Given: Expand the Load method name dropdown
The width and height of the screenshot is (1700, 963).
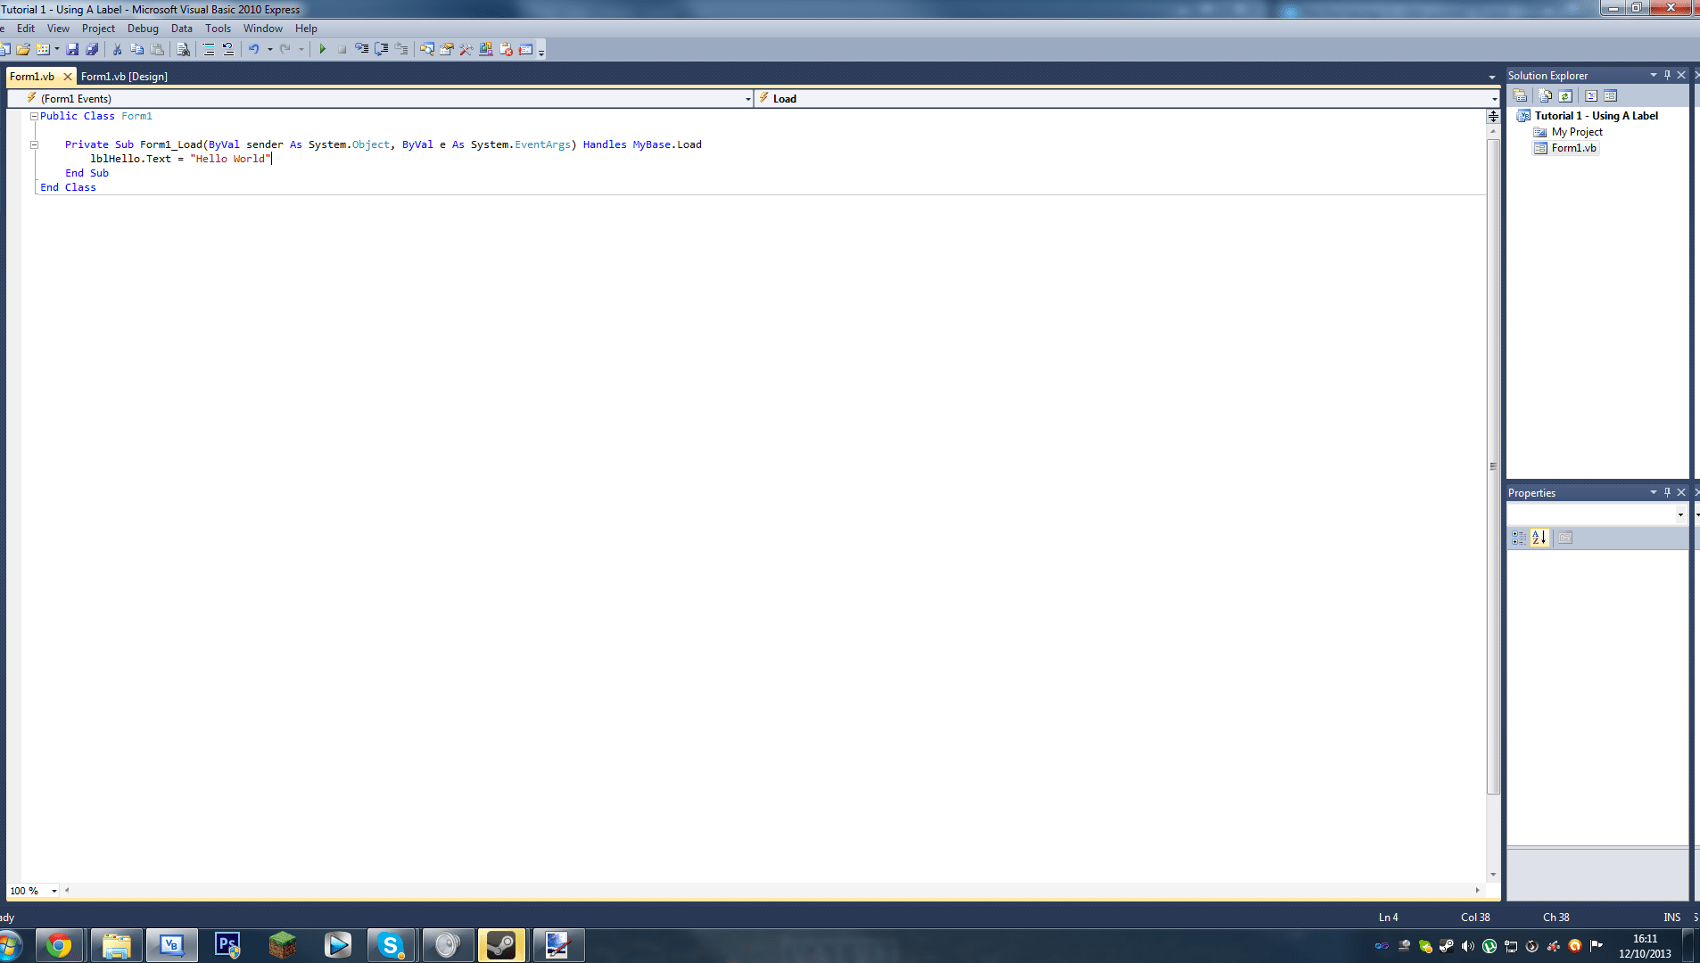Looking at the screenshot, I should point(1494,99).
